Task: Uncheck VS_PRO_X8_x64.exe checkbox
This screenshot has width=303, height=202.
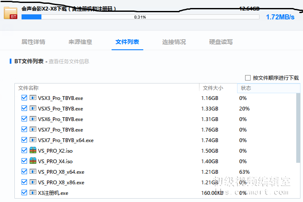Action: coord(24,171)
